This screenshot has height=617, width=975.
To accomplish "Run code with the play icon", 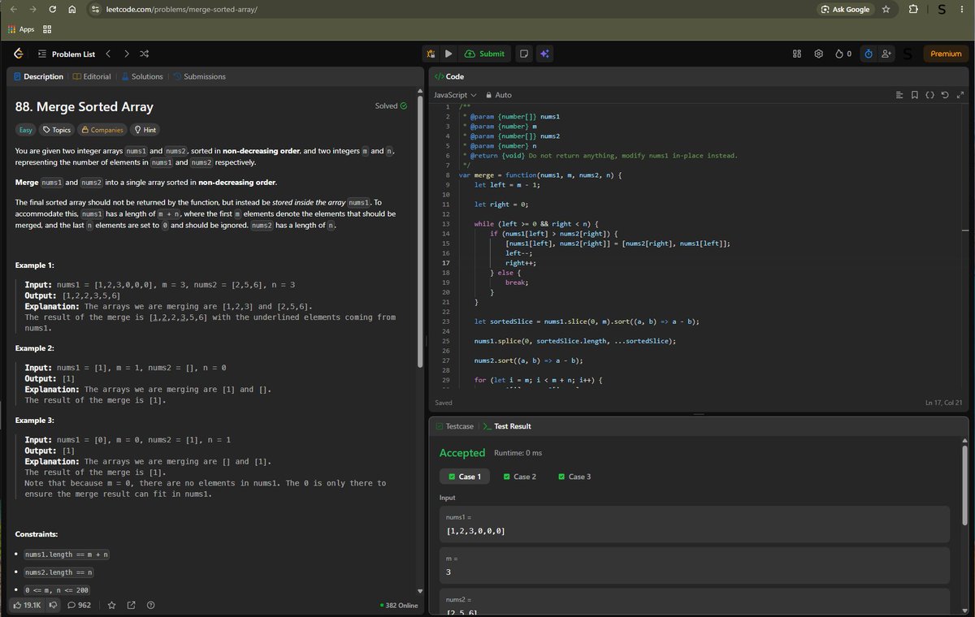I will tap(448, 54).
